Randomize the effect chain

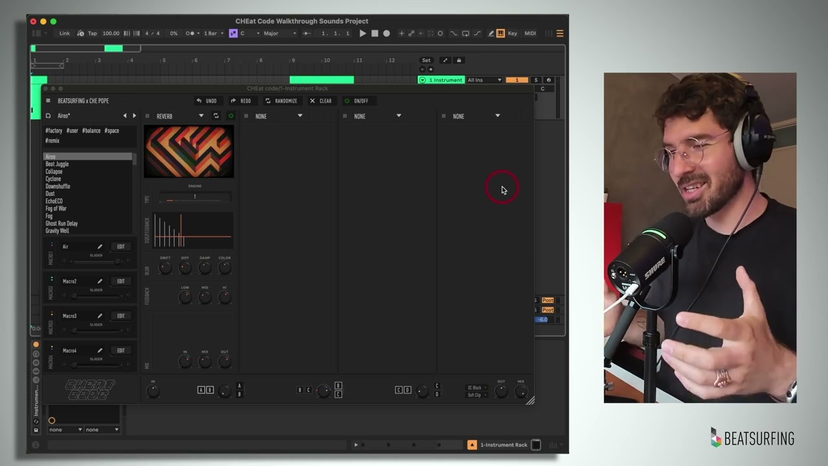click(281, 101)
